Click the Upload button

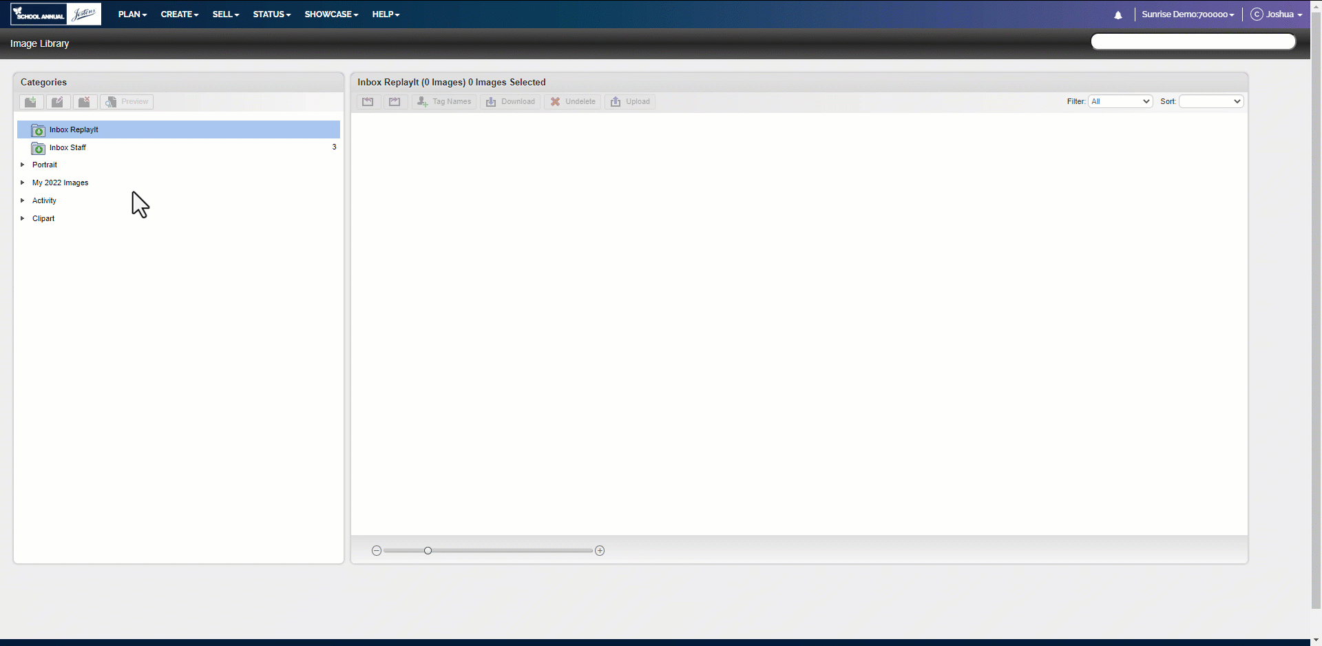630,102
